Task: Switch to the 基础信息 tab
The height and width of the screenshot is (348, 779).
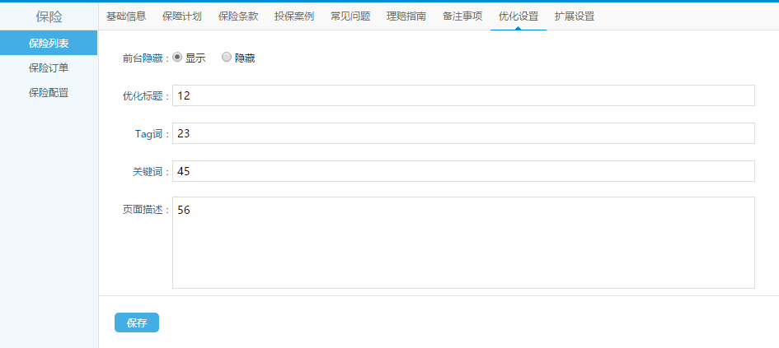Action: [x=126, y=16]
